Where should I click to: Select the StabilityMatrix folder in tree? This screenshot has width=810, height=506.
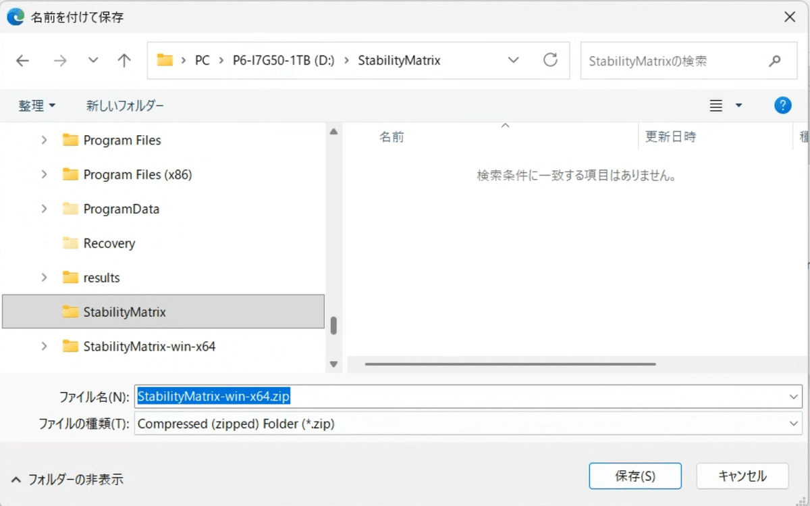163,311
